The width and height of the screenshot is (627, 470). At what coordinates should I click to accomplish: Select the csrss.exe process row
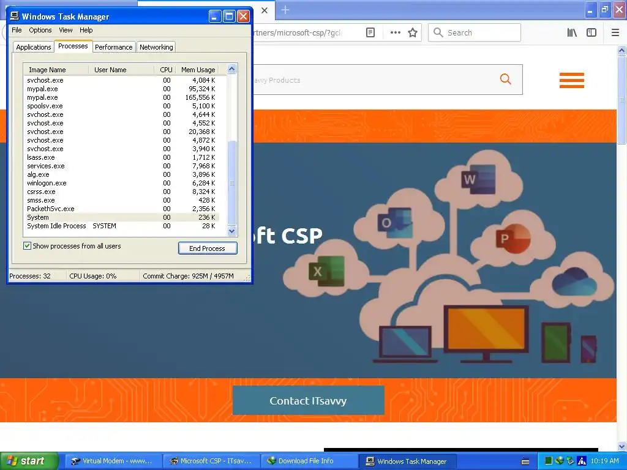121,192
